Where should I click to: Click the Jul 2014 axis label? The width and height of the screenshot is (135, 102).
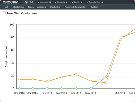coord(120,93)
